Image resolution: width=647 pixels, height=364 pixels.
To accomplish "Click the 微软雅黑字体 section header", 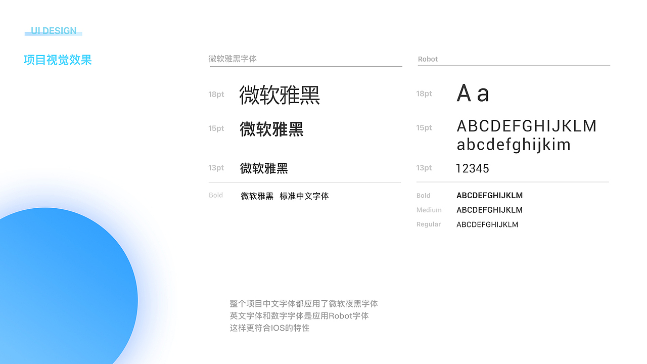I will (232, 59).
